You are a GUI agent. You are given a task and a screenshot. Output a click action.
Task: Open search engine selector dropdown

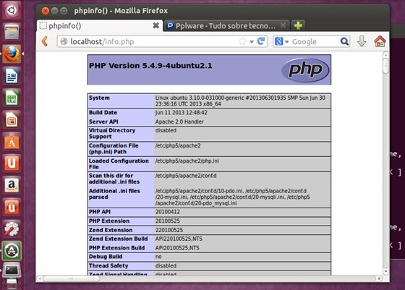[x=286, y=41]
